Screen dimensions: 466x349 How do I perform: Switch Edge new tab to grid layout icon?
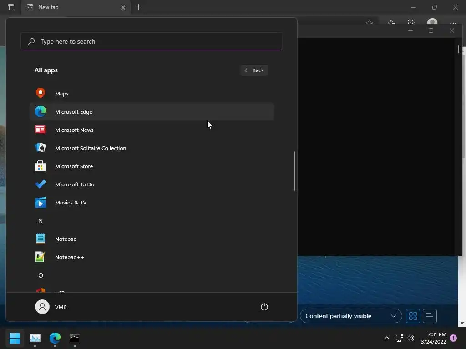(413, 316)
